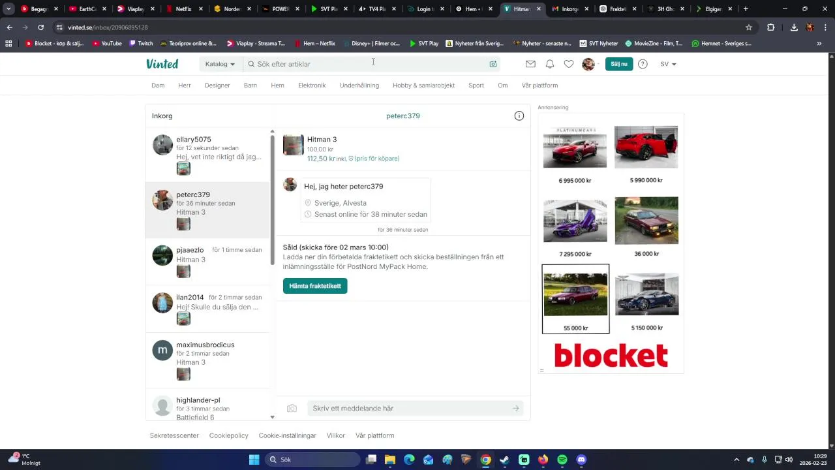
Task: Open the Villkor footer link
Action: [x=336, y=435]
